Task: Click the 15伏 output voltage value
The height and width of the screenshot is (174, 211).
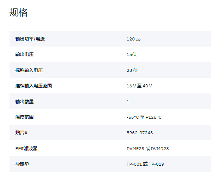Action: click(132, 54)
